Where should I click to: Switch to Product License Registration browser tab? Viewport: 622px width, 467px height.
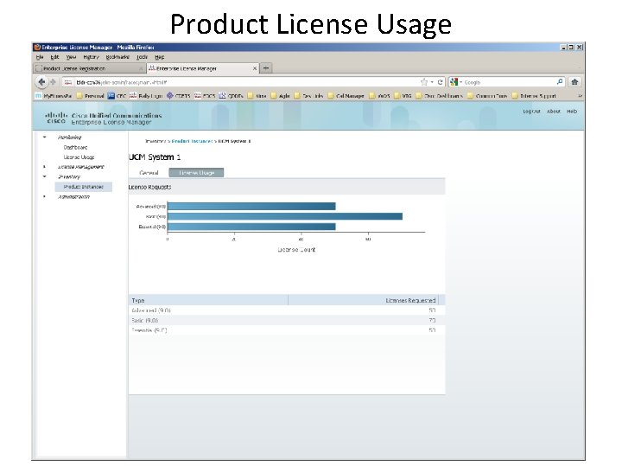[90, 68]
